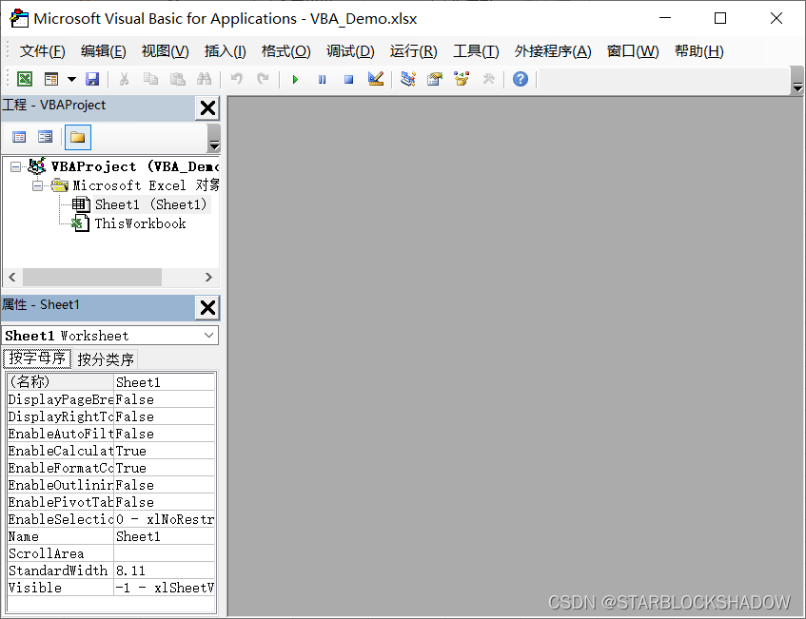Viewport: 806px width, 619px height.
Task: Click the DisplayPageBreaks False value
Action: tap(164, 399)
